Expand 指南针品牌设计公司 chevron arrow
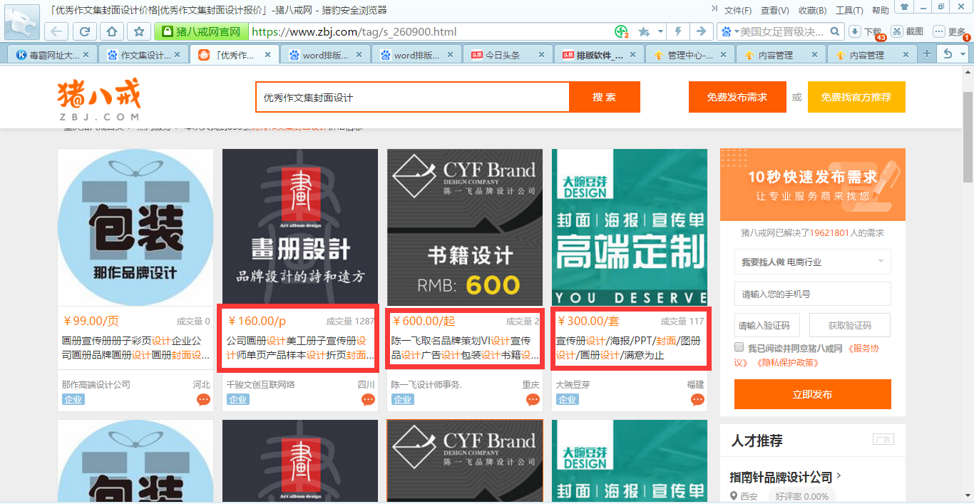This screenshot has width=974, height=504. tap(839, 476)
